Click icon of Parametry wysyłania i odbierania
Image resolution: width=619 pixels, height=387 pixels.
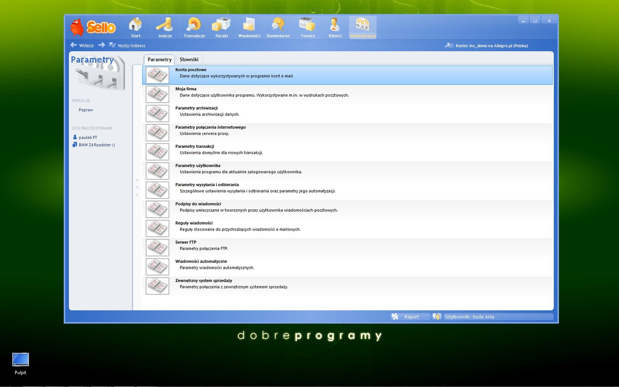point(157,190)
